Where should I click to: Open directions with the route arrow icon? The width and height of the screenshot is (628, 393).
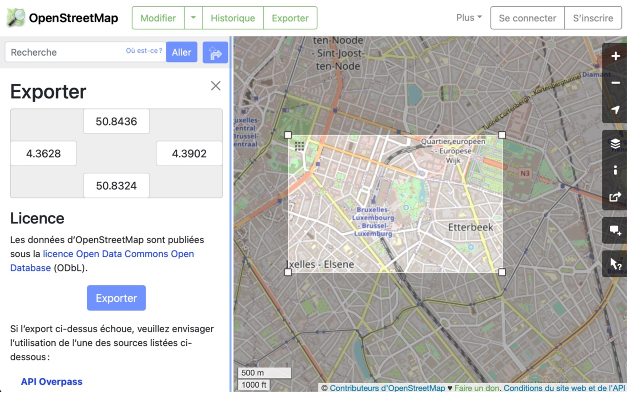coord(215,53)
